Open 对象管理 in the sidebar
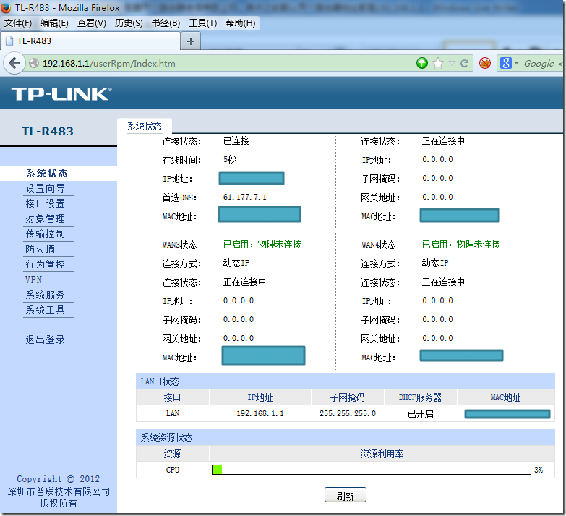 pyautogui.click(x=45, y=219)
